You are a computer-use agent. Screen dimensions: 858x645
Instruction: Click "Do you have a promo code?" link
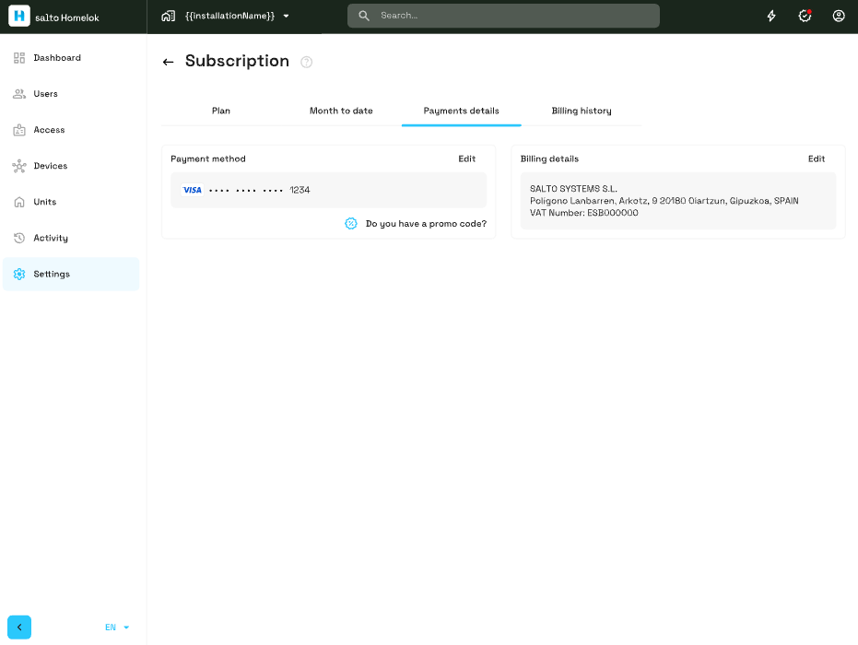point(426,224)
